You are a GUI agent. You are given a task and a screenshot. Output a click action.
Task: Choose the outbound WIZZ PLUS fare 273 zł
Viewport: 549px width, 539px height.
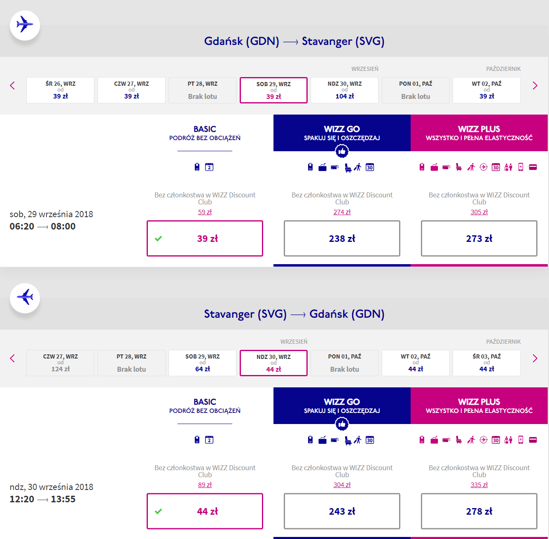pos(479,238)
